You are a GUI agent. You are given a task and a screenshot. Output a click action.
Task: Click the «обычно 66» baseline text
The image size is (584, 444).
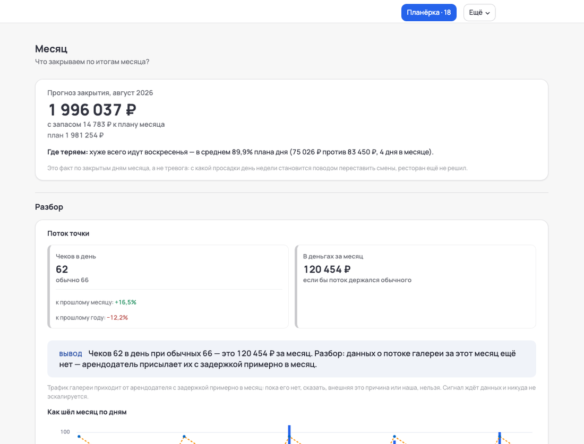(72, 280)
